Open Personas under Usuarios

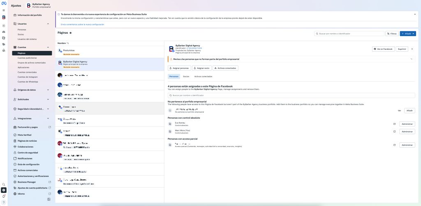click(22, 30)
